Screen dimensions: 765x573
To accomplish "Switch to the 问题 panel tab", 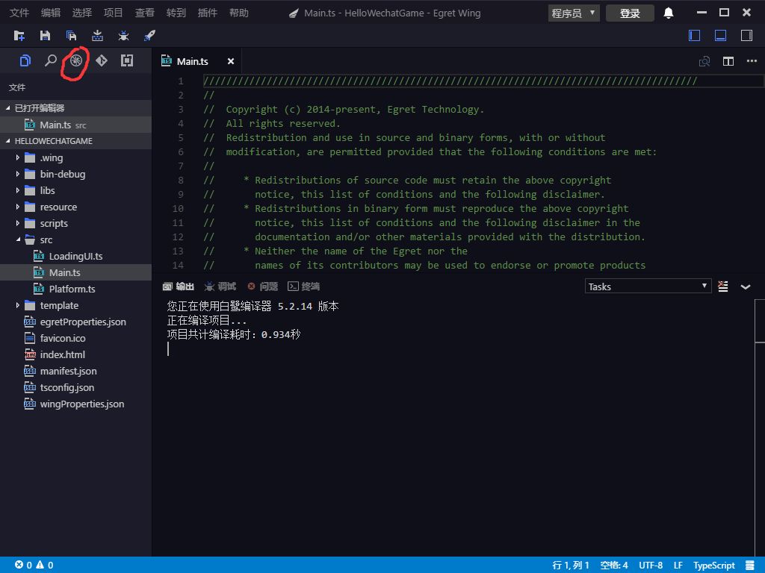I will [x=262, y=286].
